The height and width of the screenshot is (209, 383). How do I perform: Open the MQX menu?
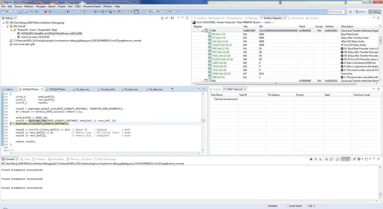pyautogui.click(x=78, y=7)
